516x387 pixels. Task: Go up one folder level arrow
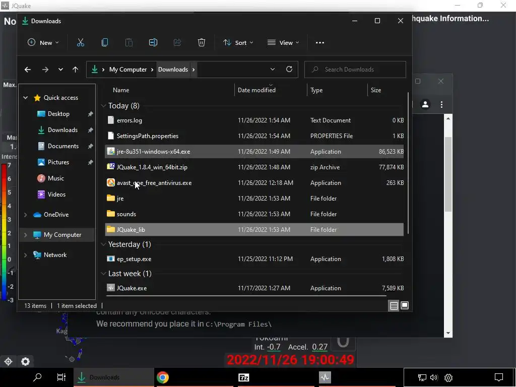[x=76, y=70]
